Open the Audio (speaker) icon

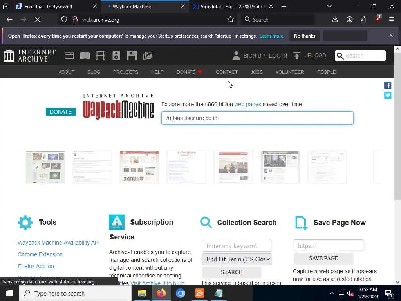pos(116,56)
